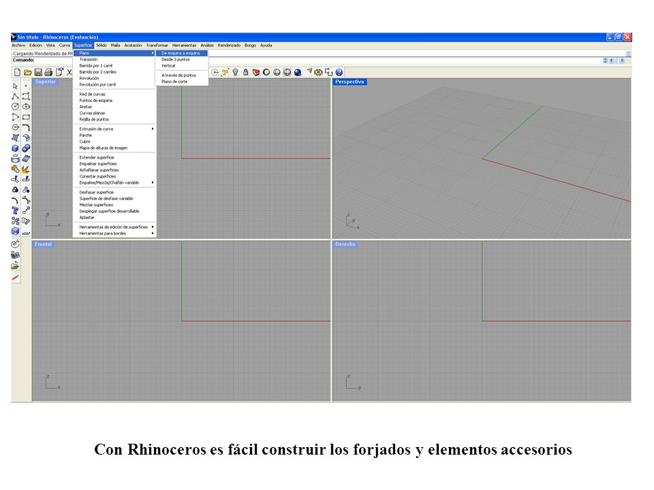The height and width of the screenshot is (490, 654).
Task: Open Help with the blue question icon
Action: pyautogui.click(x=339, y=73)
